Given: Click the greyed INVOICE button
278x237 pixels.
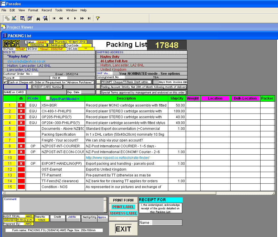Looking at the screenshot, I should pos(123,219).
